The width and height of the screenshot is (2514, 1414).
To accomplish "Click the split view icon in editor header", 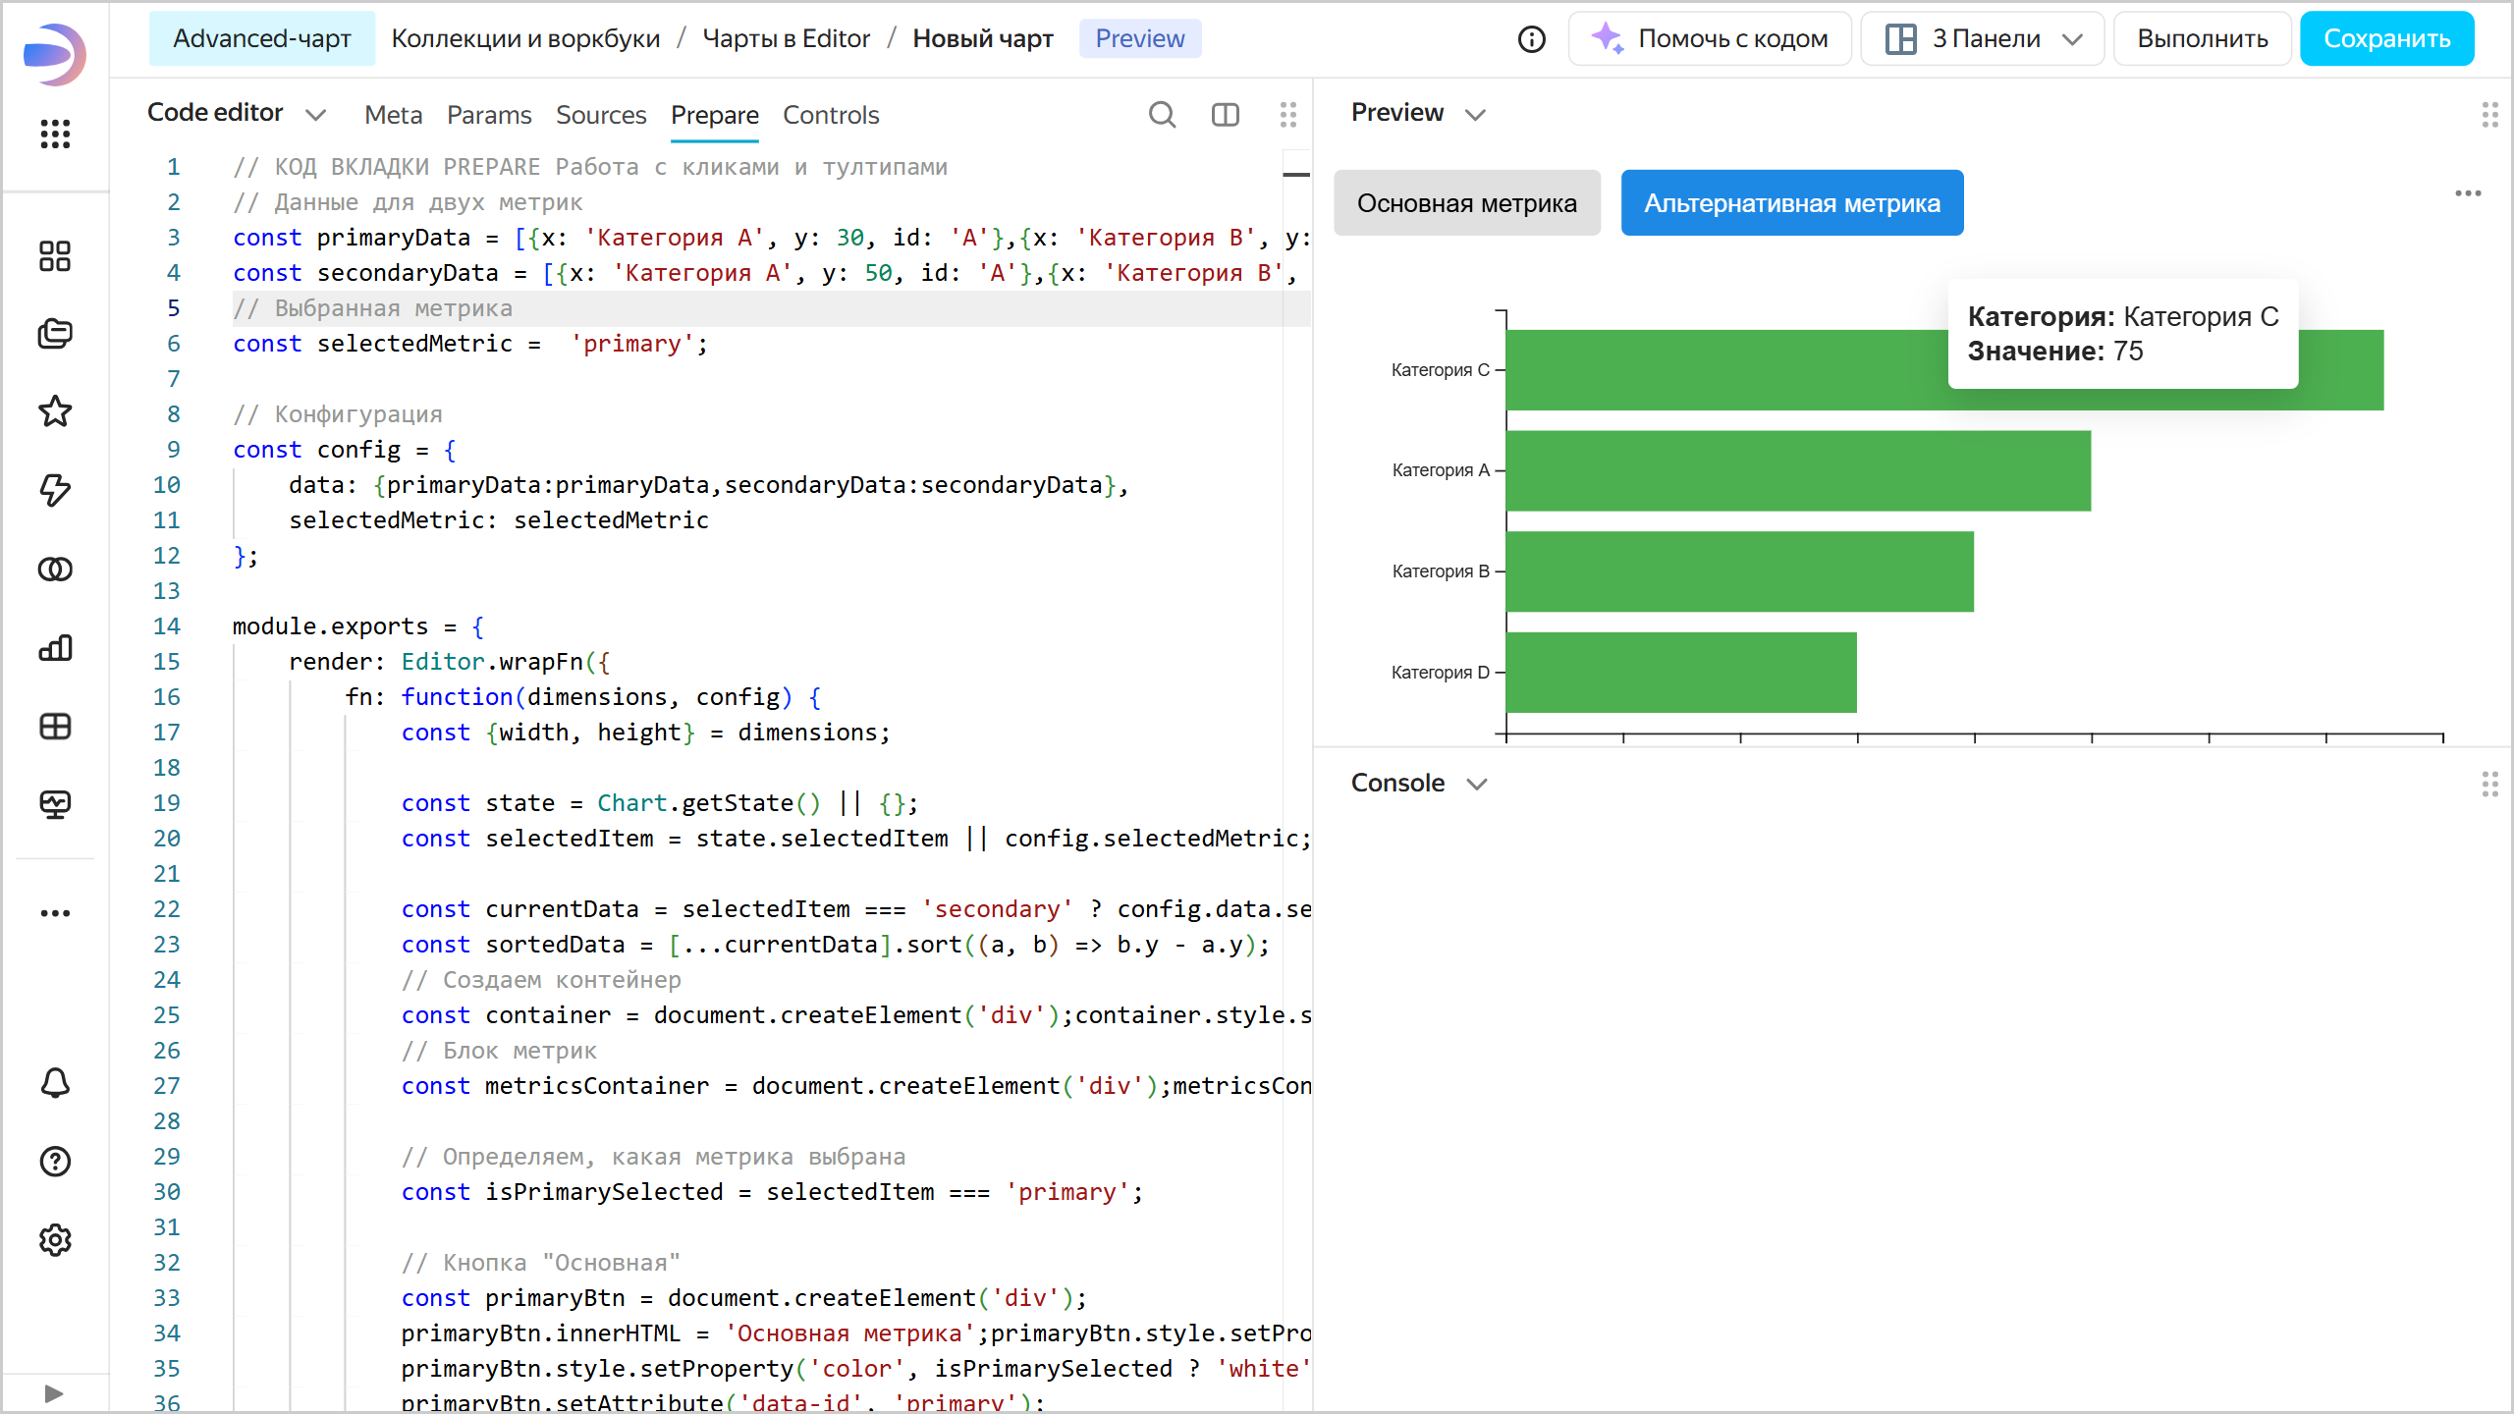I will [x=1225, y=115].
